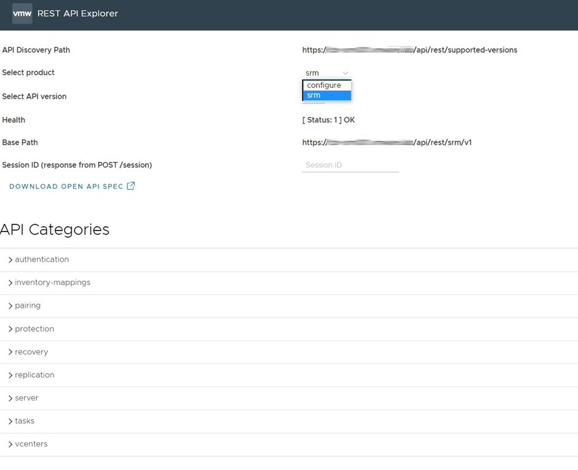The image size is (578, 470).
Task: Click the API Discovery Path URL
Action: [x=410, y=50]
